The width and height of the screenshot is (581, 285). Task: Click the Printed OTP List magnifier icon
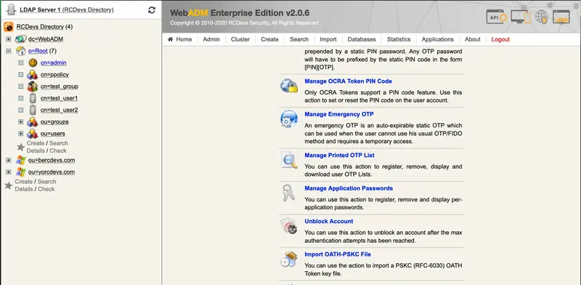289,160
